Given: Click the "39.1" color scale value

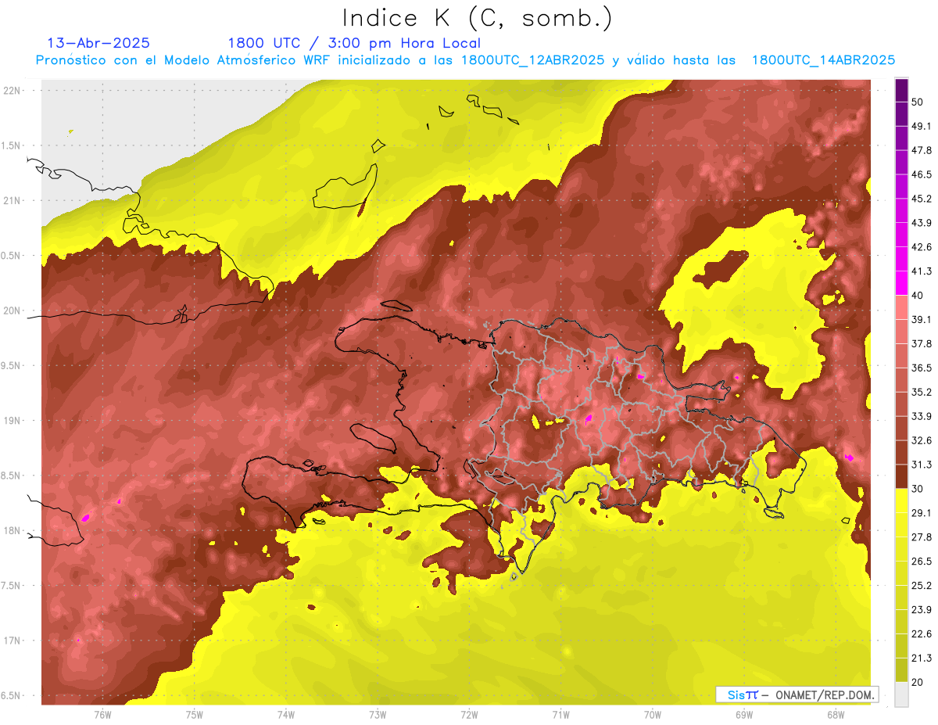Looking at the screenshot, I should [922, 319].
